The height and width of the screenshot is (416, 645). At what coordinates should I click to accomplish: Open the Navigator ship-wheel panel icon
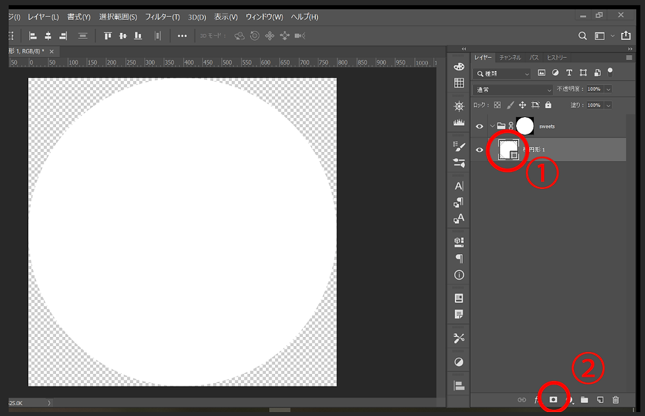[459, 106]
